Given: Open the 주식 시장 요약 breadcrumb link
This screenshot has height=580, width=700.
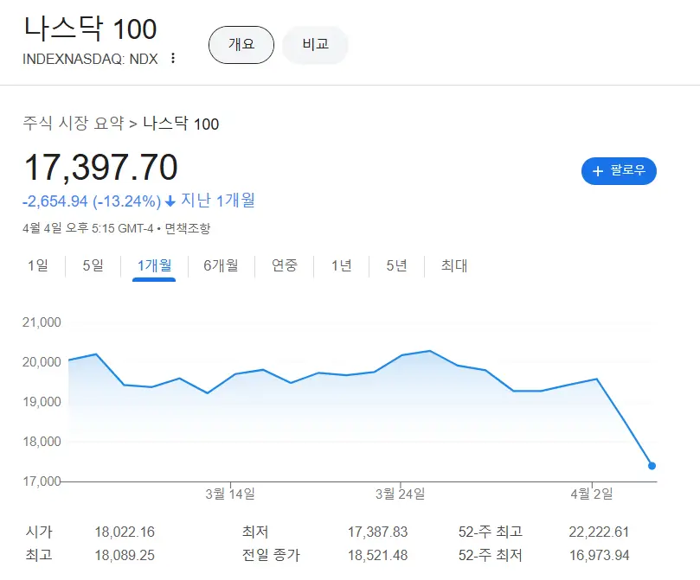Looking at the screenshot, I should coord(74,124).
